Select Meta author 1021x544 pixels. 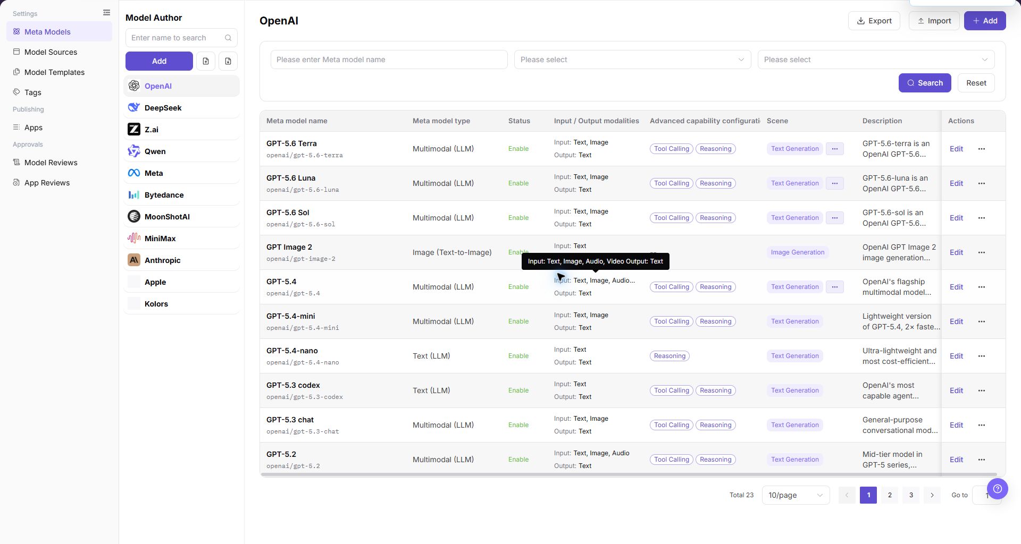[x=181, y=173]
